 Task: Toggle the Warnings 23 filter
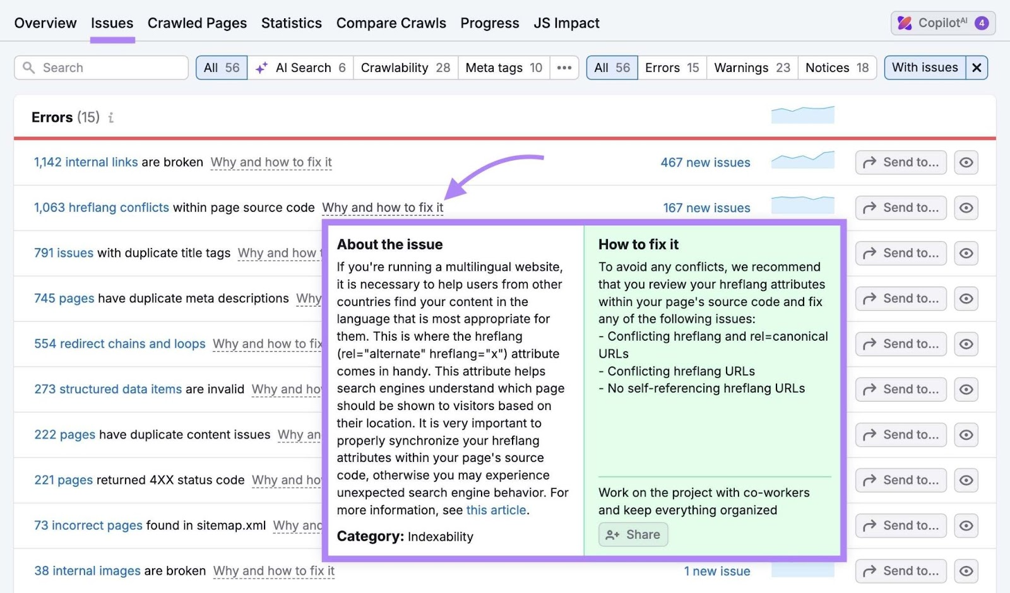pos(751,68)
